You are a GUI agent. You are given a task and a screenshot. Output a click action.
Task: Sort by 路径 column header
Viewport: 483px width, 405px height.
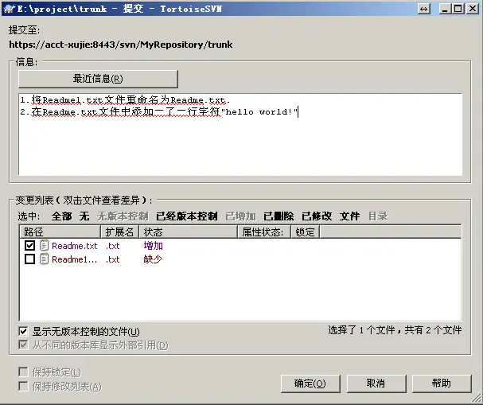point(60,232)
